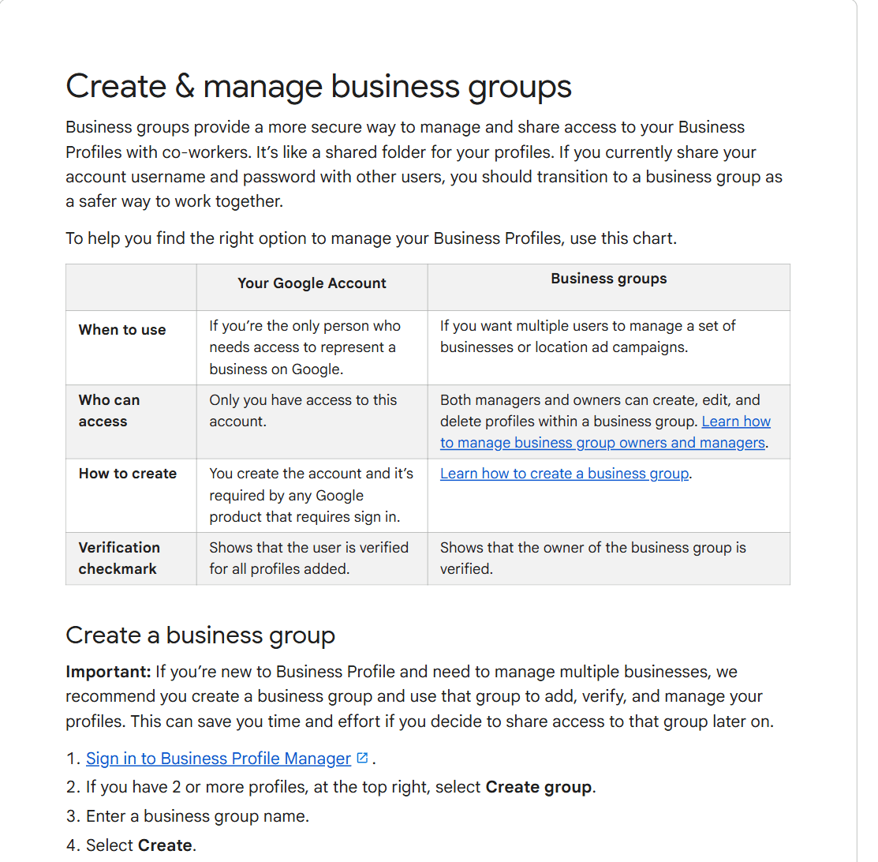Click the 'Verification checkmark' row label
Image resolution: width=878 pixels, height=862 pixels.
(119, 558)
